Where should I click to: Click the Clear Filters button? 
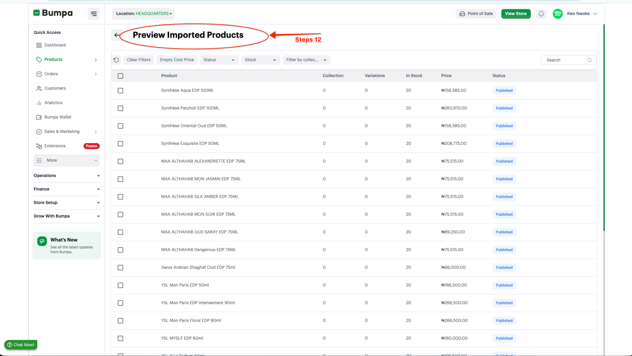pos(139,60)
